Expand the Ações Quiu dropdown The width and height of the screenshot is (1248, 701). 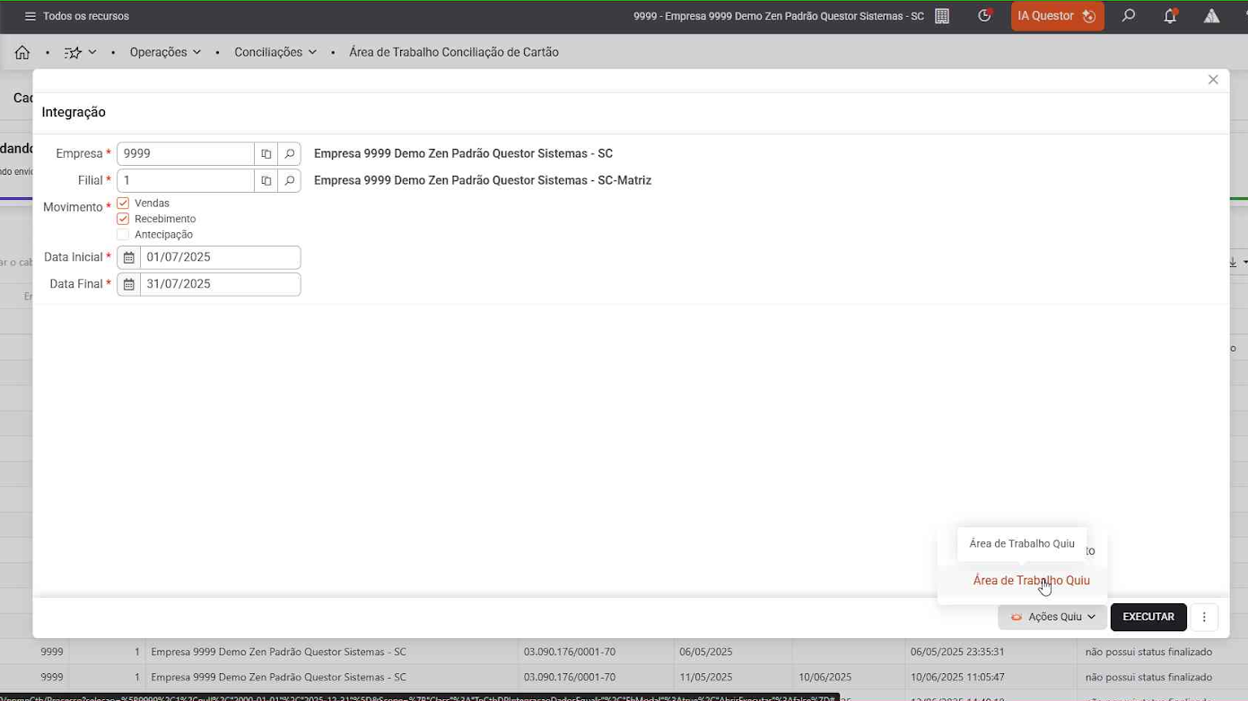coord(1052,617)
